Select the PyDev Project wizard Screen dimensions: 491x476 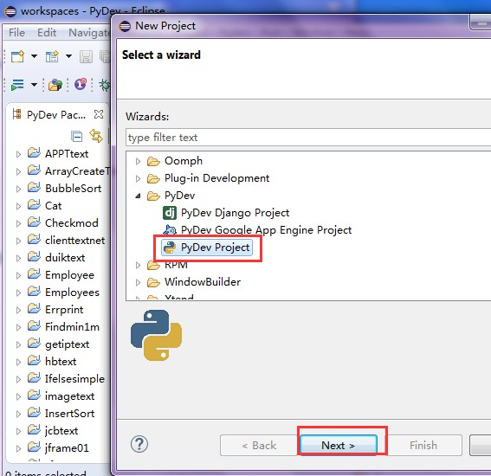coord(215,248)
